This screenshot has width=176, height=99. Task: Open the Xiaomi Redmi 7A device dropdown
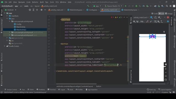[113, 6]
